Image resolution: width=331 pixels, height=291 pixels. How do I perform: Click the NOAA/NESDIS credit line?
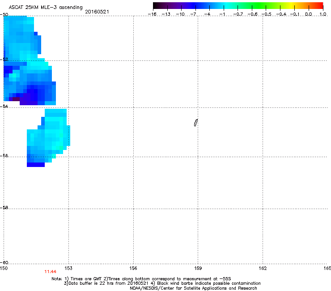click(193, 288)
